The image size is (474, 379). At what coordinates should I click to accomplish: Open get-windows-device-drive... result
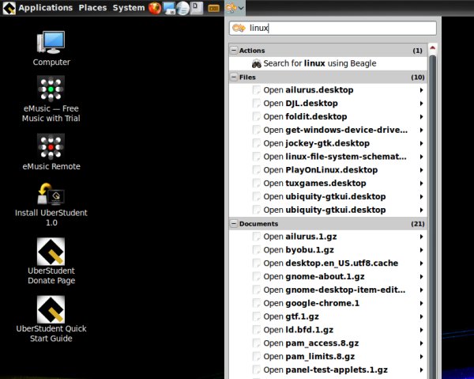pos(328,130)
